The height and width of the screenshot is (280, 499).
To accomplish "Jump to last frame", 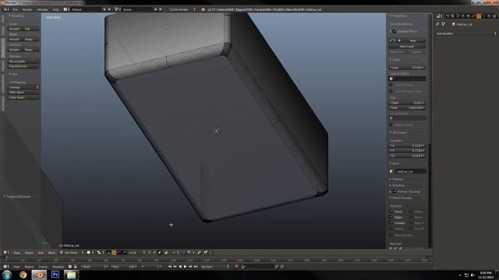I will 196,267.
